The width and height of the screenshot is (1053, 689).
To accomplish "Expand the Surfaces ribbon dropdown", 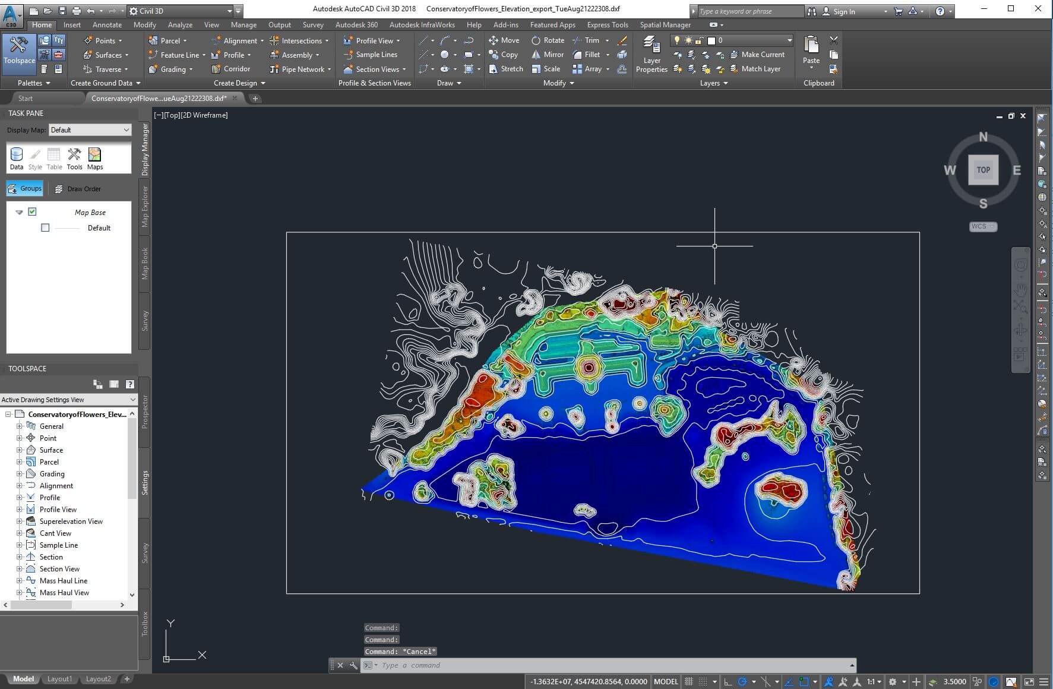I will 127,55.
